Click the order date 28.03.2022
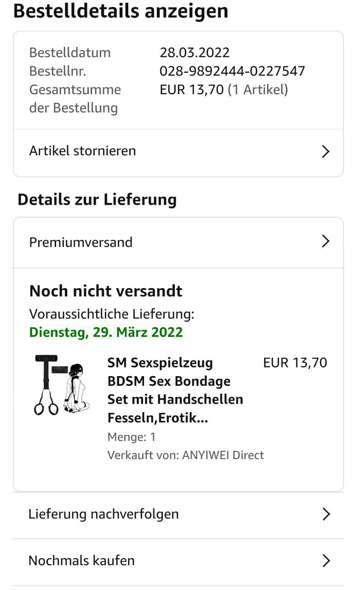Viewport: 356px width, 590px height. click(x=195, y=53)
